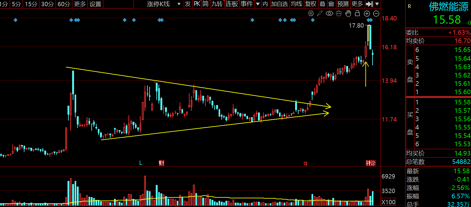
Task: Open dropdown arrow next to 事件
Action: [258, 4]
